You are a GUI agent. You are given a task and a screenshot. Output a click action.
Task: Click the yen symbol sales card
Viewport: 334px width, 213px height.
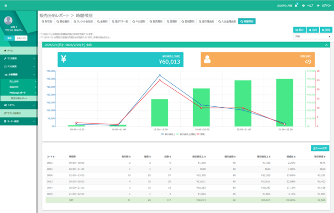point(63,59)
